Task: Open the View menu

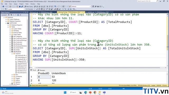Action: pyautogui.click(x=11, y=4)
